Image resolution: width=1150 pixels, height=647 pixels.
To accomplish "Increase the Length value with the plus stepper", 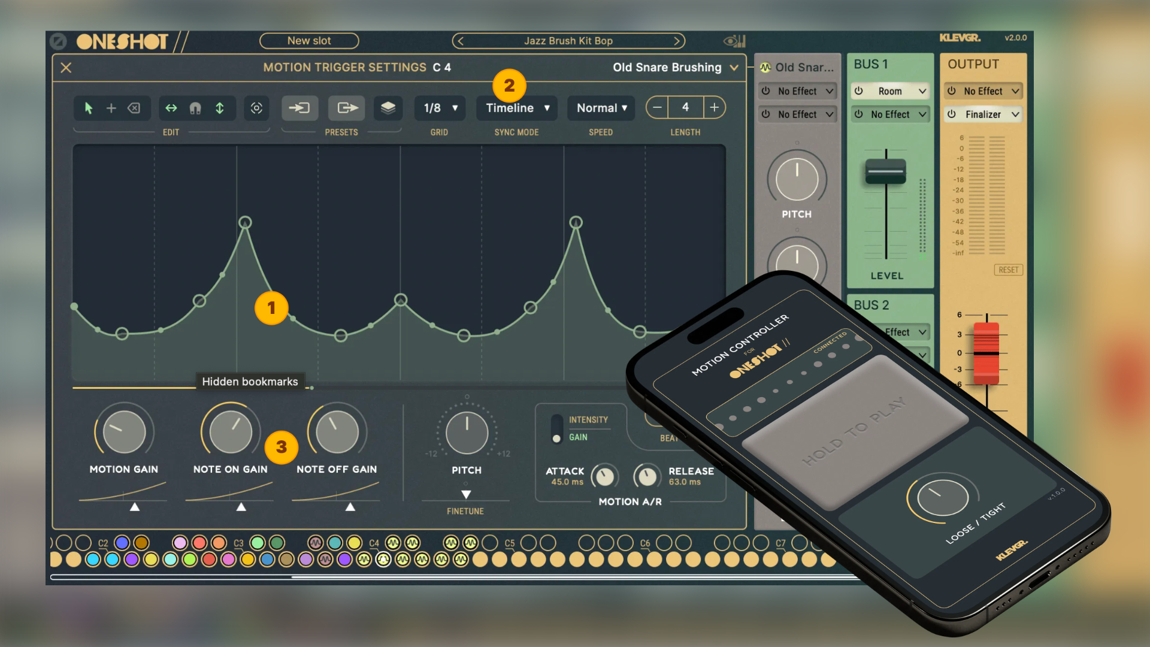I will pos(715,107).
